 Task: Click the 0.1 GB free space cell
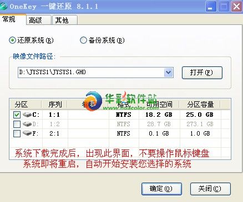(159, 133)
